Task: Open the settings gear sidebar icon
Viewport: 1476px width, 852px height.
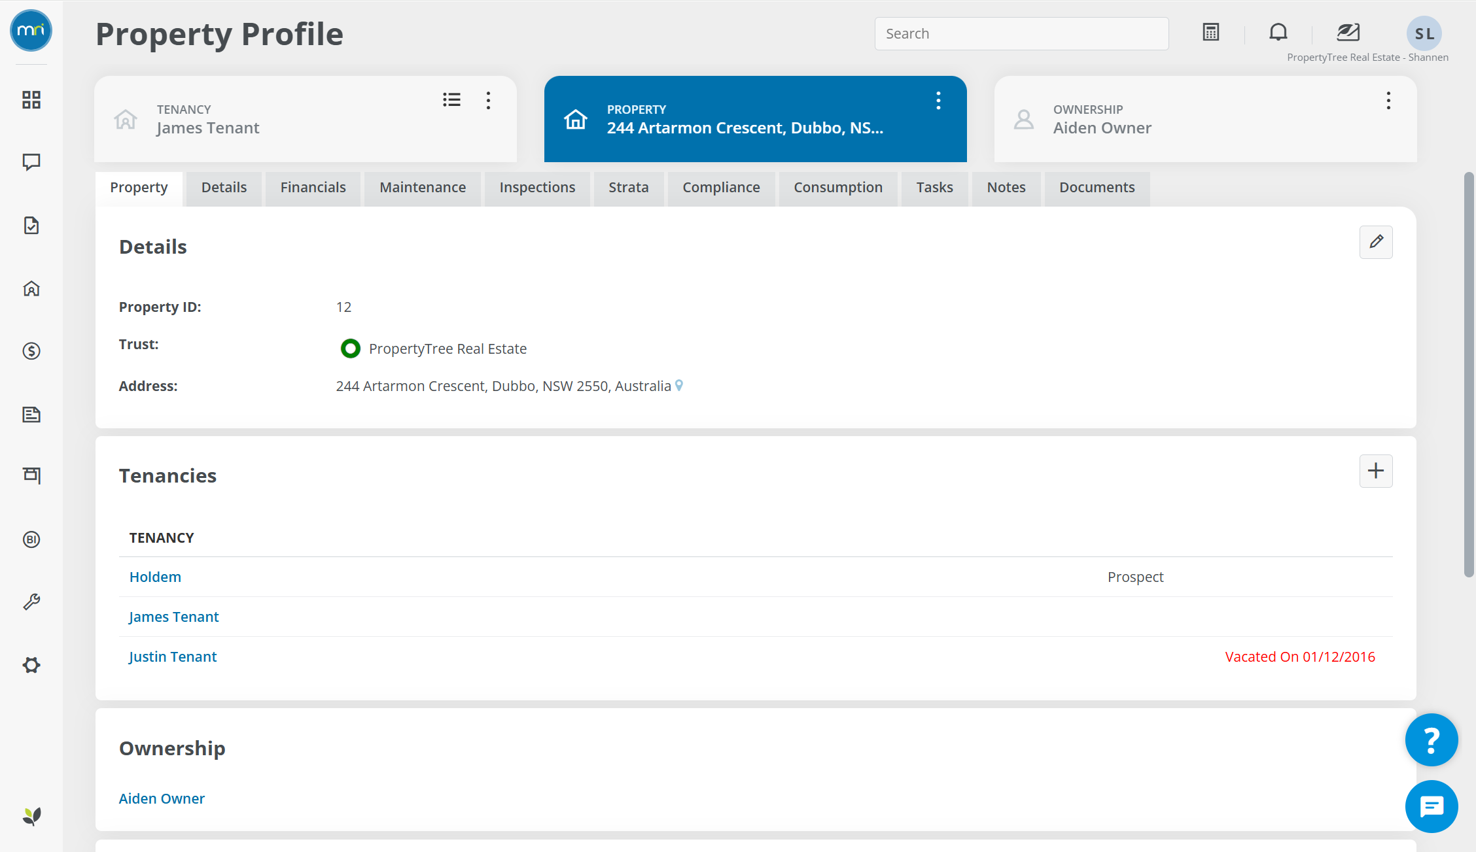Action: coord(31,665)
